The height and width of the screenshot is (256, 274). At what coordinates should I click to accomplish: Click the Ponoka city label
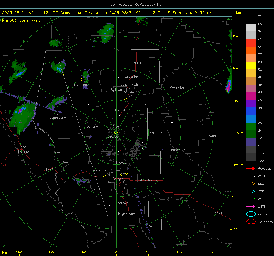(139, 63)
